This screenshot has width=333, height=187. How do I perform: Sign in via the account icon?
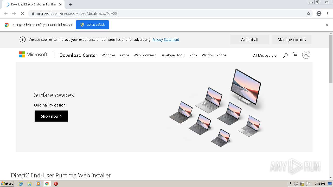[306, 55]
